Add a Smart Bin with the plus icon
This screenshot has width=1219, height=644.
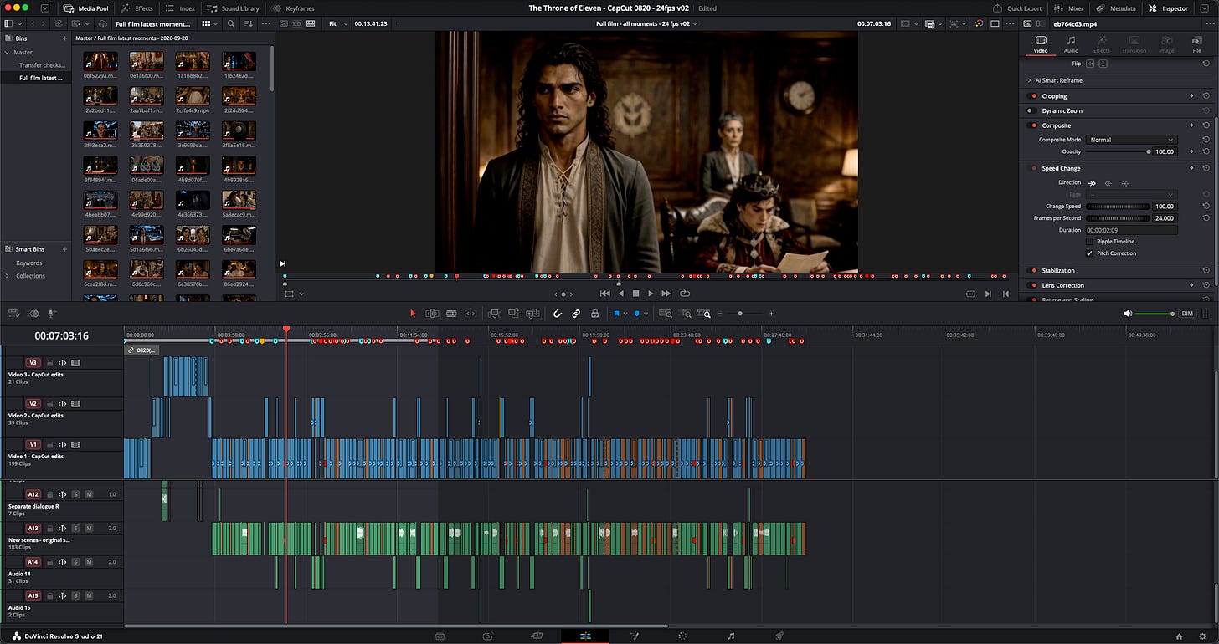64,249
